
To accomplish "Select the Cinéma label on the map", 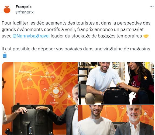I will tap(54, 103).
